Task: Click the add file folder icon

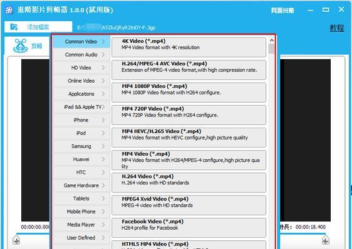Action: 14,27
